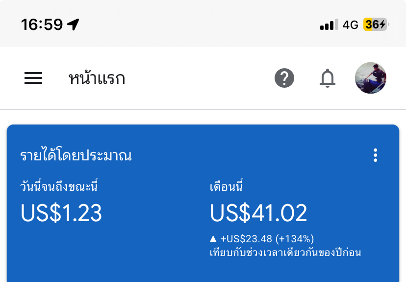The image size is (406, 282).
Task: Tap the cellular signal bars icon
Action: 329,25
